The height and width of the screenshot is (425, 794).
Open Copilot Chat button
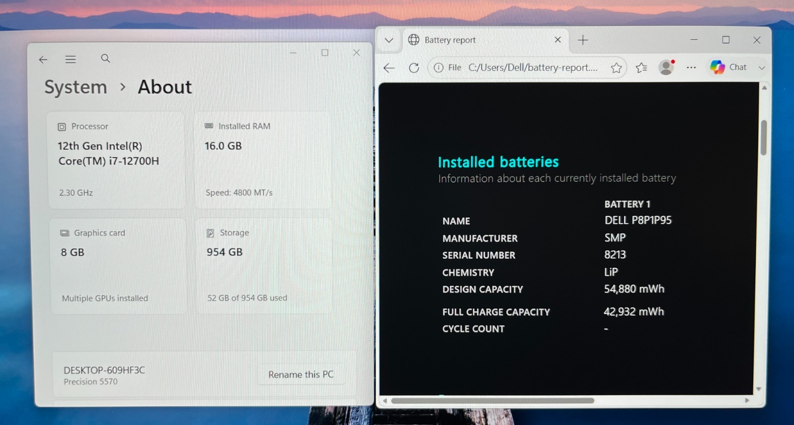(x=728, y=67)
